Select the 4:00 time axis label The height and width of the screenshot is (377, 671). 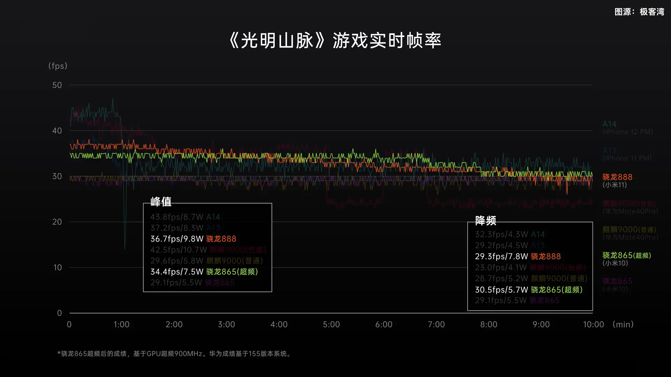click(279, 324)
